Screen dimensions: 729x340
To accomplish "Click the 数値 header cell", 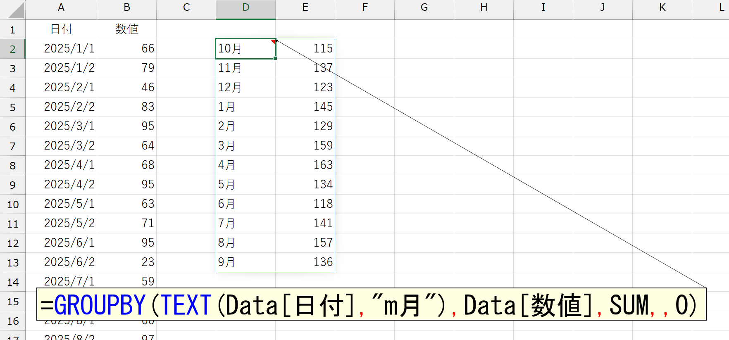I will (127, 29).
